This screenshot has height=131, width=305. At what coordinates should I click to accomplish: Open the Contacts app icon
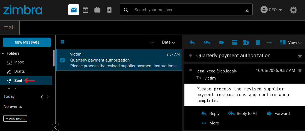[x=109, y=10]
